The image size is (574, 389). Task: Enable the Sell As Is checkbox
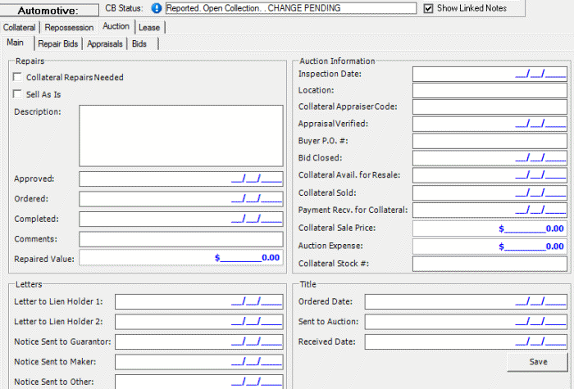(x=17, y=94)
